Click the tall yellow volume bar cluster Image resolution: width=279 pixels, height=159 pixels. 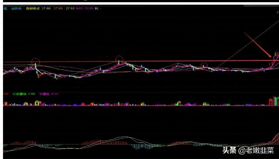[38, 103]
